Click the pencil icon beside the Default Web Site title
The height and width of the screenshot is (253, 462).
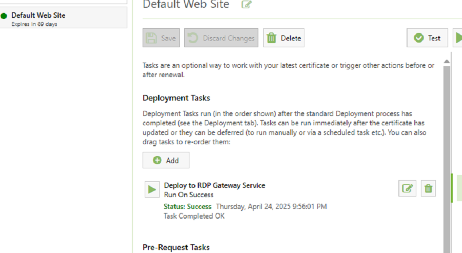pyautogui.click(x=246, y=5)
